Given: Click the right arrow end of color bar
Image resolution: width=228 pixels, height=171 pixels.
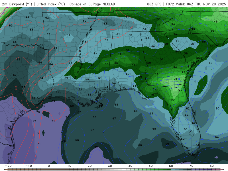Looking at the screenshot, I should click(x=223, y=170).
